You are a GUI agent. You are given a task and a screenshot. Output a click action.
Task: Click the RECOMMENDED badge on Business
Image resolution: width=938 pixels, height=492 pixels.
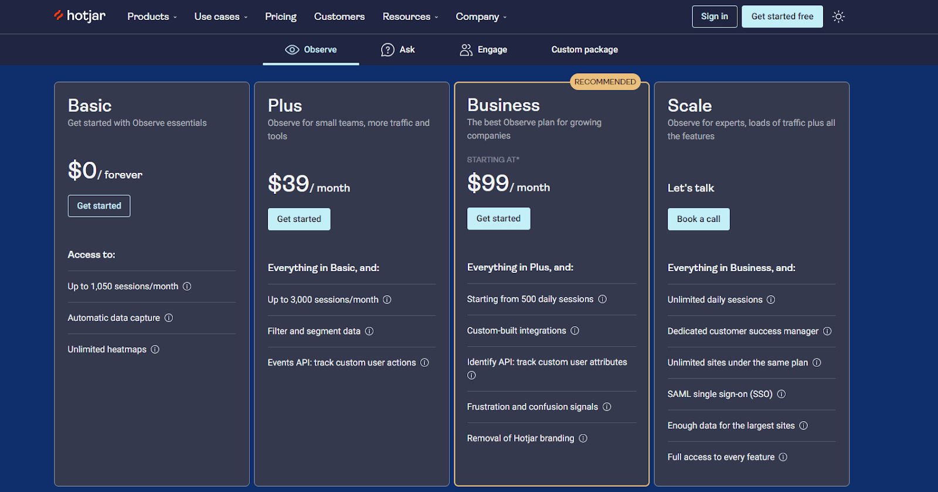coord(605,82)
